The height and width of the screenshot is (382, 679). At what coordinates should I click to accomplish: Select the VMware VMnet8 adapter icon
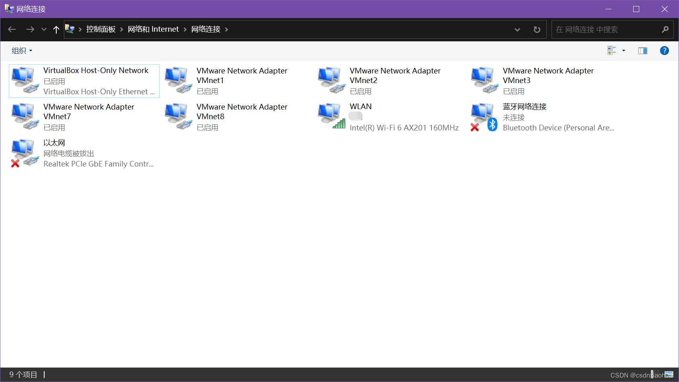[178, 117]
